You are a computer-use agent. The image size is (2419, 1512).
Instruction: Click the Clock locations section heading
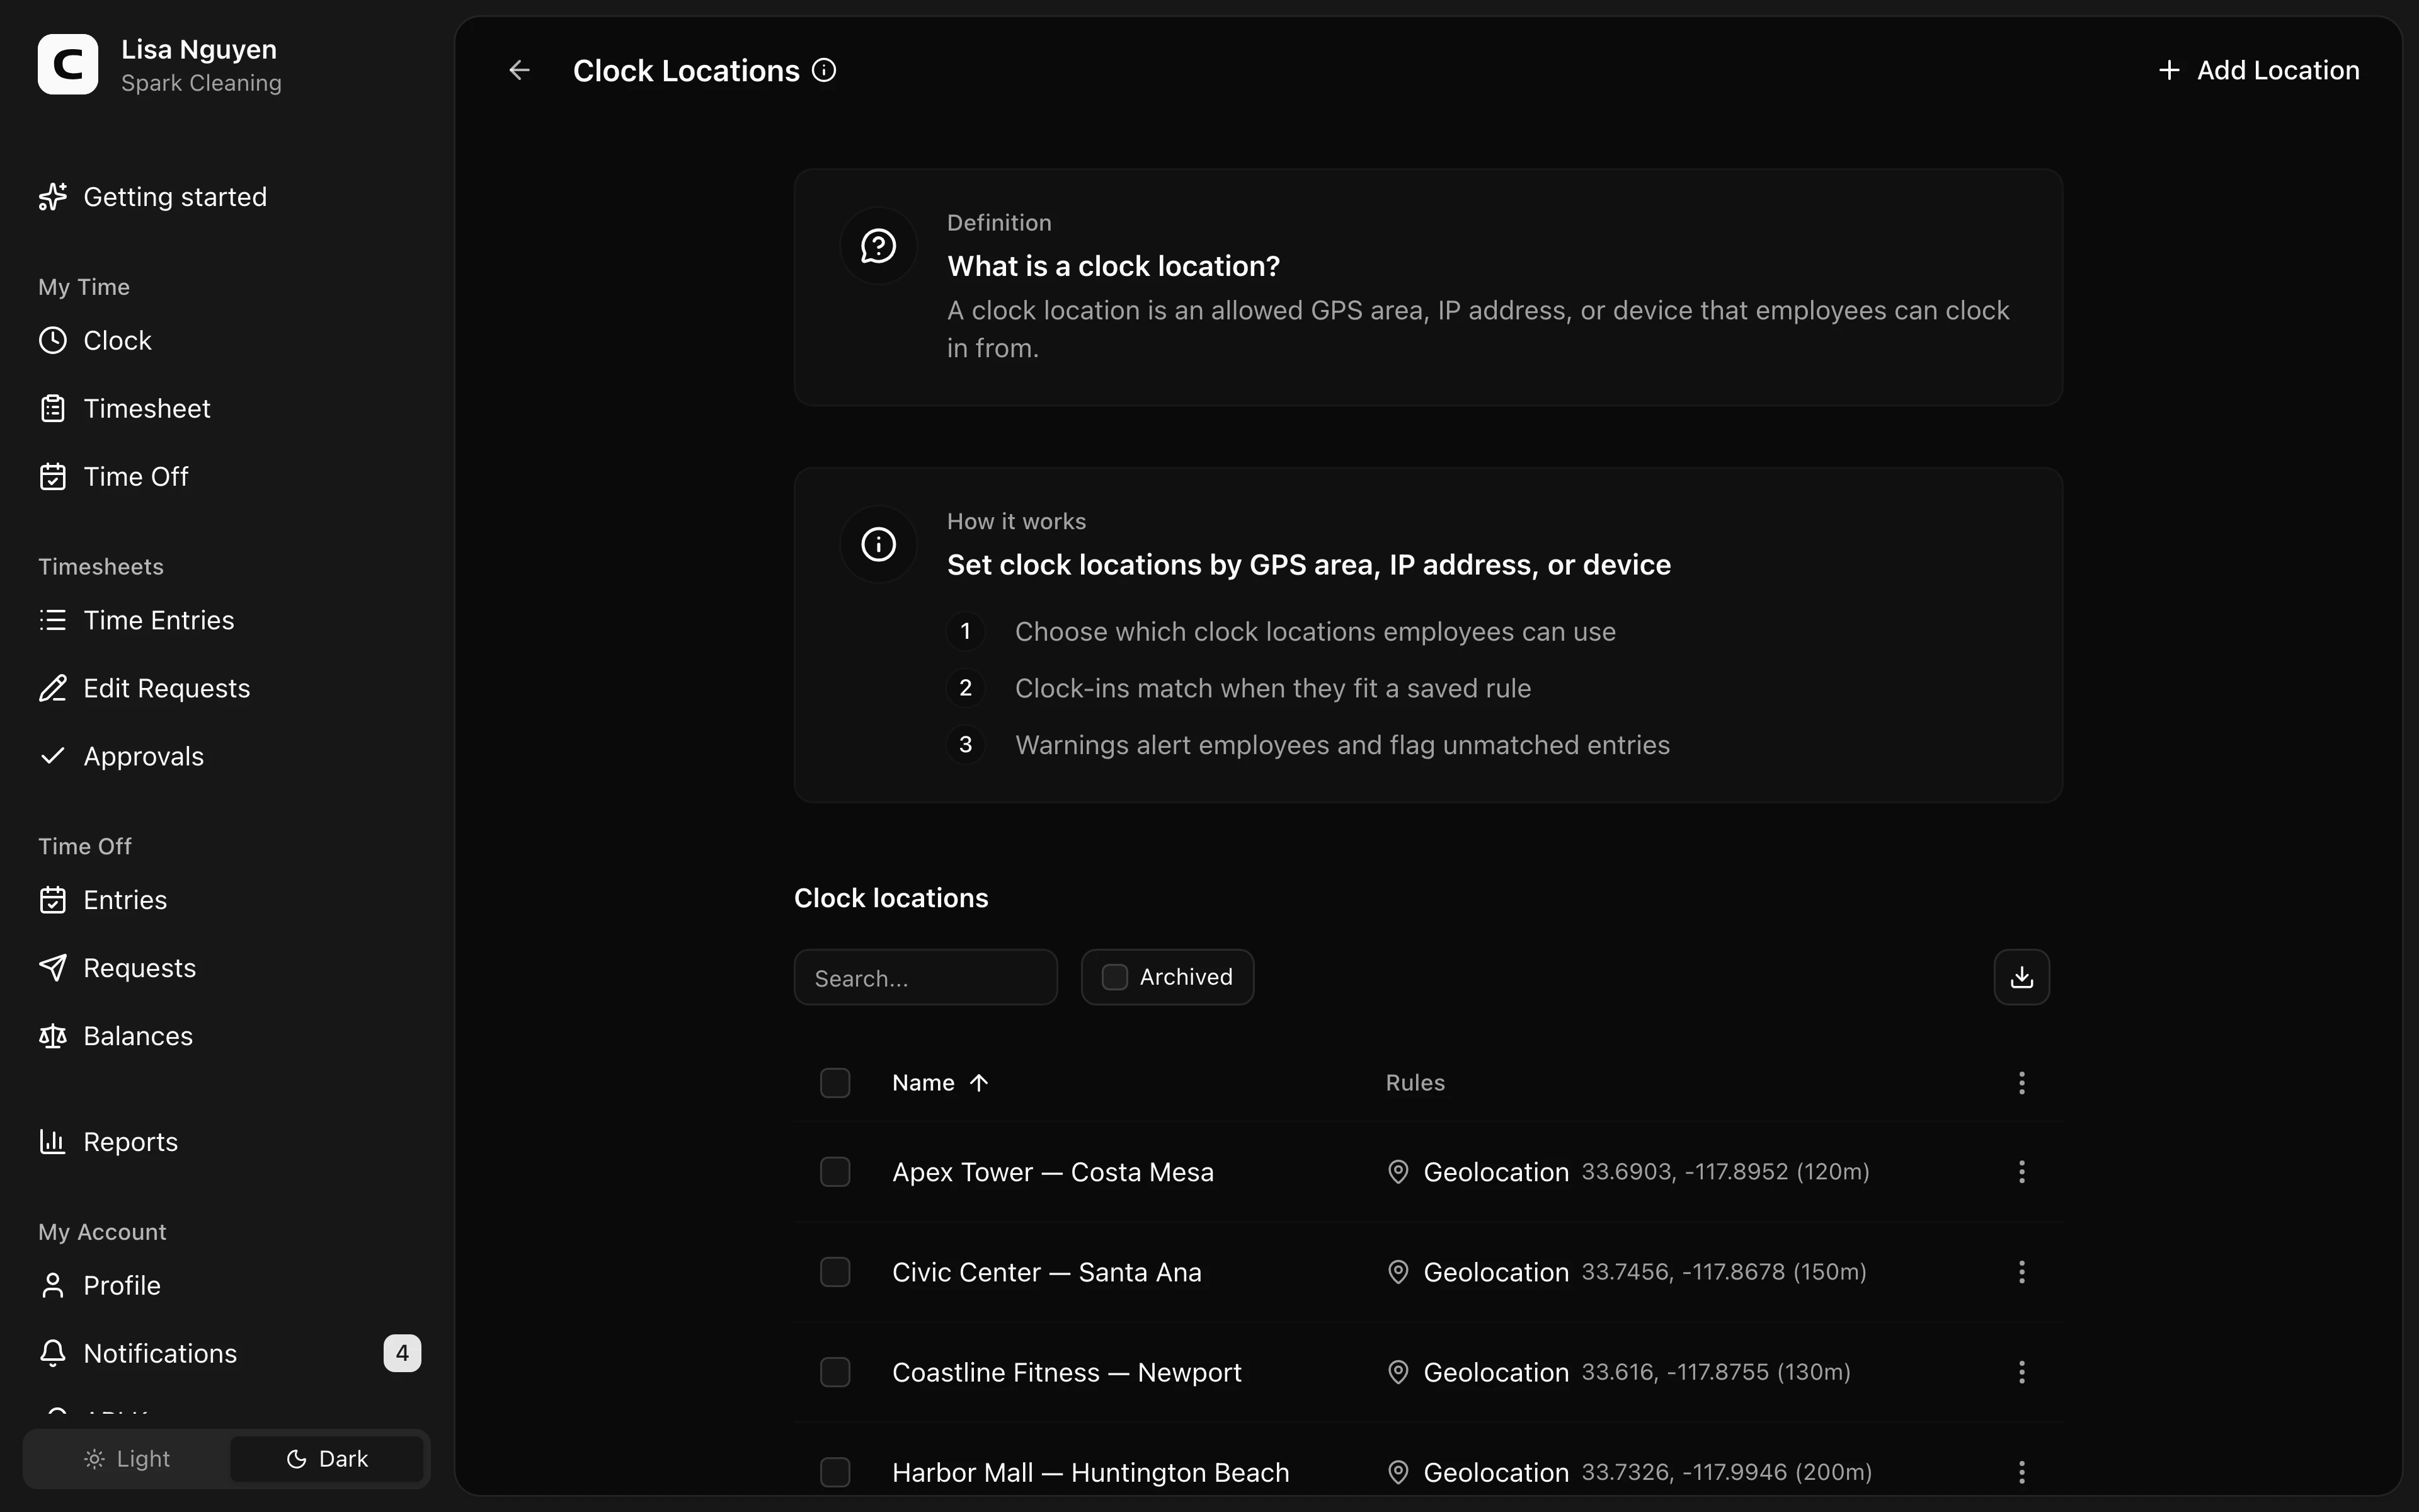[891, 898]
